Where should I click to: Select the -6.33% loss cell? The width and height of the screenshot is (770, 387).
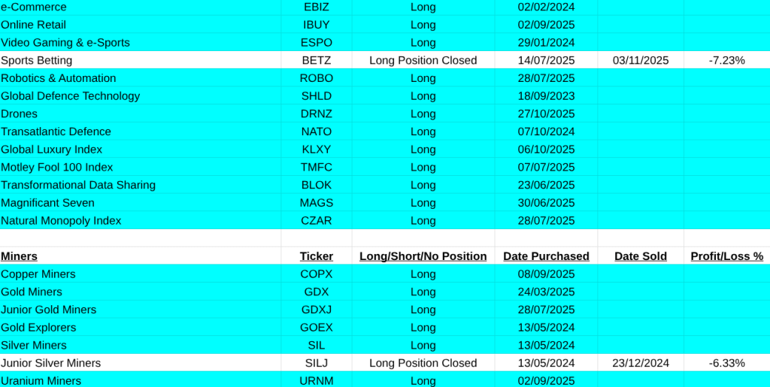coord(726,363)
